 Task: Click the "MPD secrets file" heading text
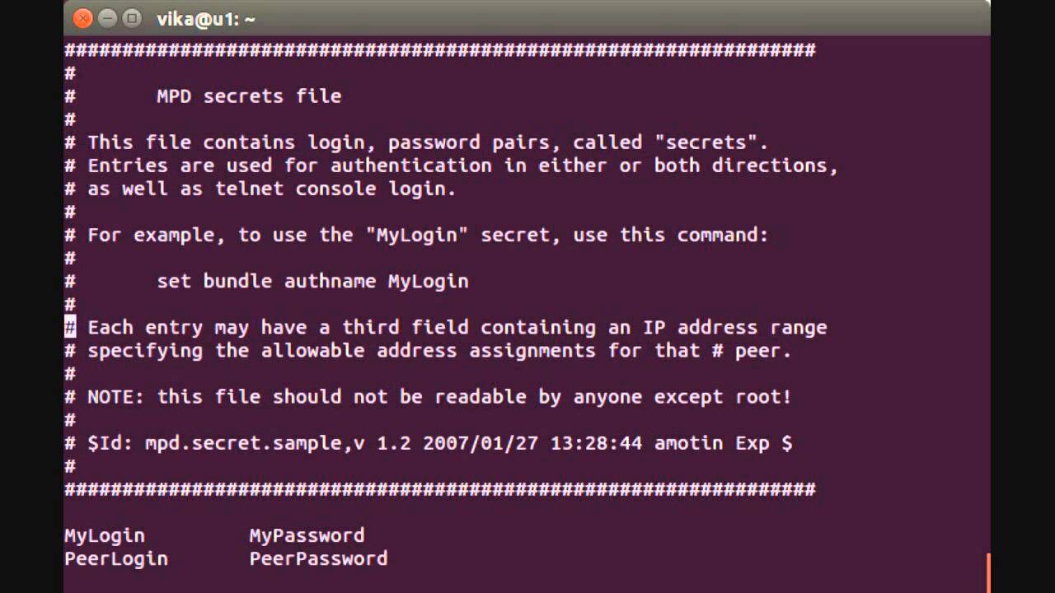click(x=249, y=96)
